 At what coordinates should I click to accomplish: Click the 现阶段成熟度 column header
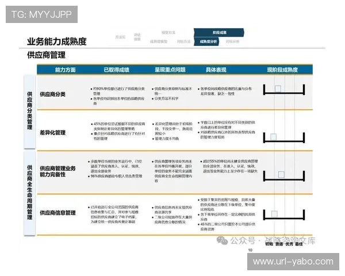(282, 70)
